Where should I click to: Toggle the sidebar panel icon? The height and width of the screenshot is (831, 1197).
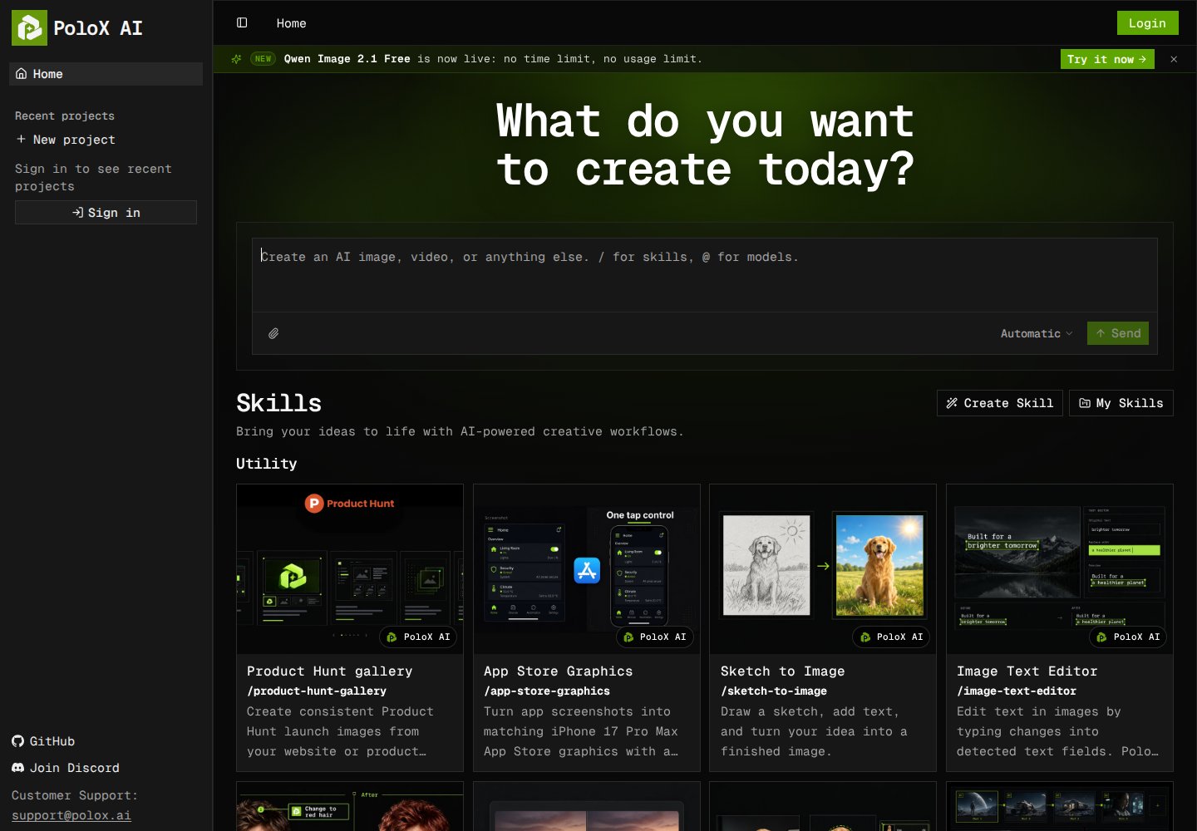pos(242,23)
